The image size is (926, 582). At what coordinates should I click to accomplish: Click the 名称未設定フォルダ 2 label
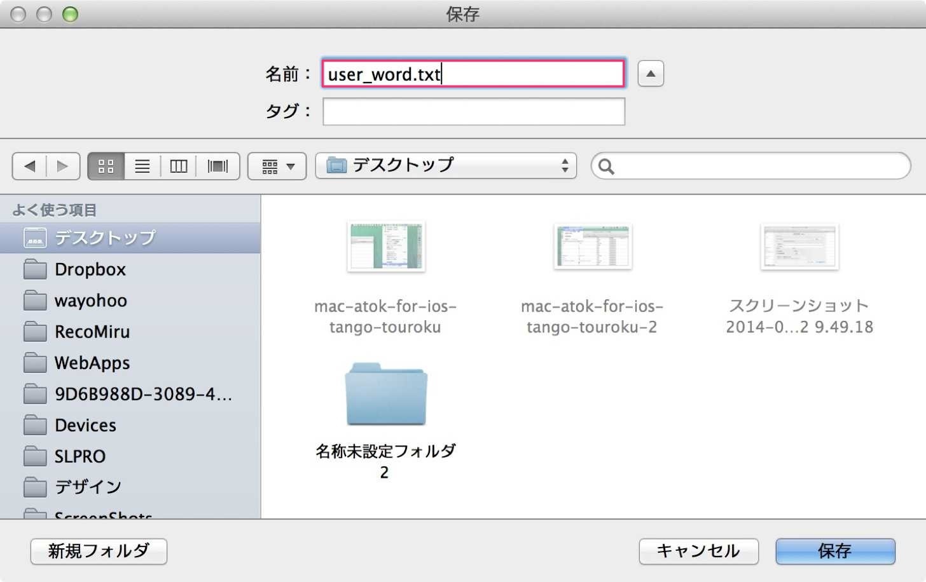coord(385,461)
